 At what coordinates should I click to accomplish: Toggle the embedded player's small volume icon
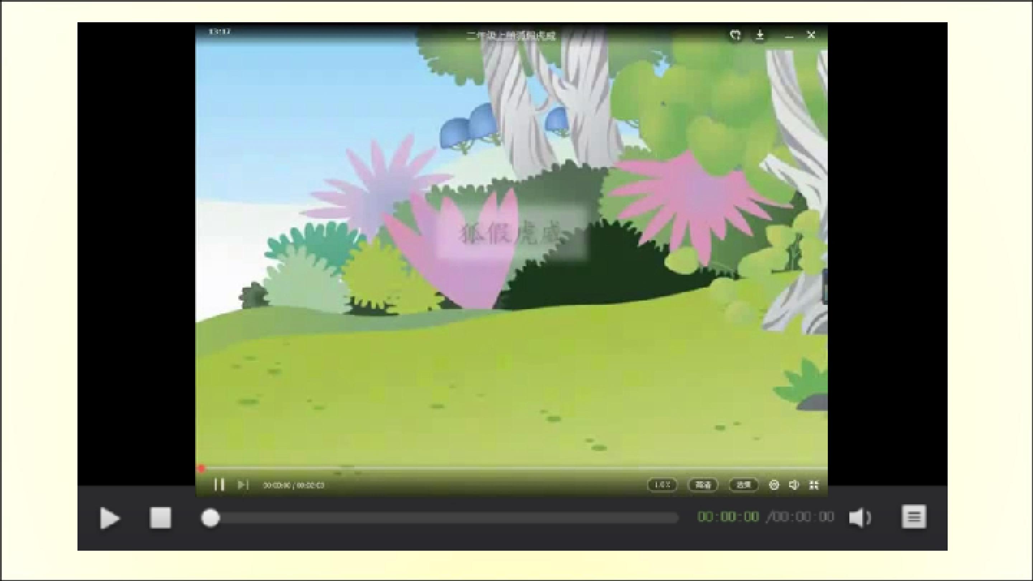pos(794,485)
